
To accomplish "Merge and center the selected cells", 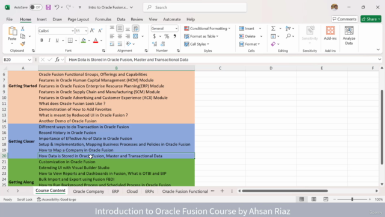I will tap(135, 36).
